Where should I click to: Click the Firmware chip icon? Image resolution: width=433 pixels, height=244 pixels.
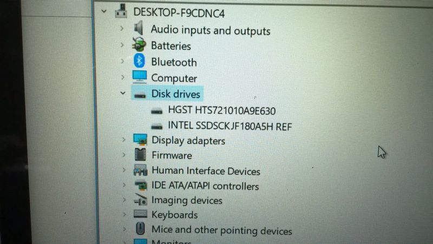[x=140, y=154]
